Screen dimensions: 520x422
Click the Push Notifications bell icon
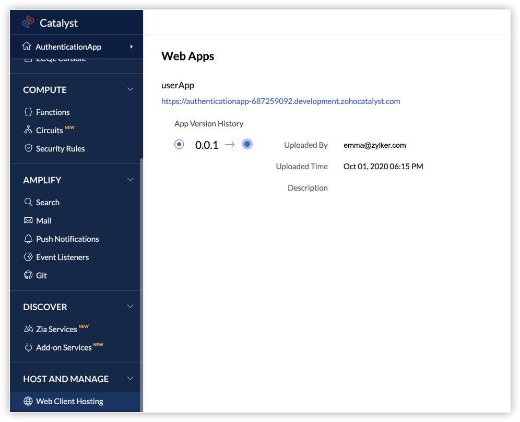tap(28, 239)
